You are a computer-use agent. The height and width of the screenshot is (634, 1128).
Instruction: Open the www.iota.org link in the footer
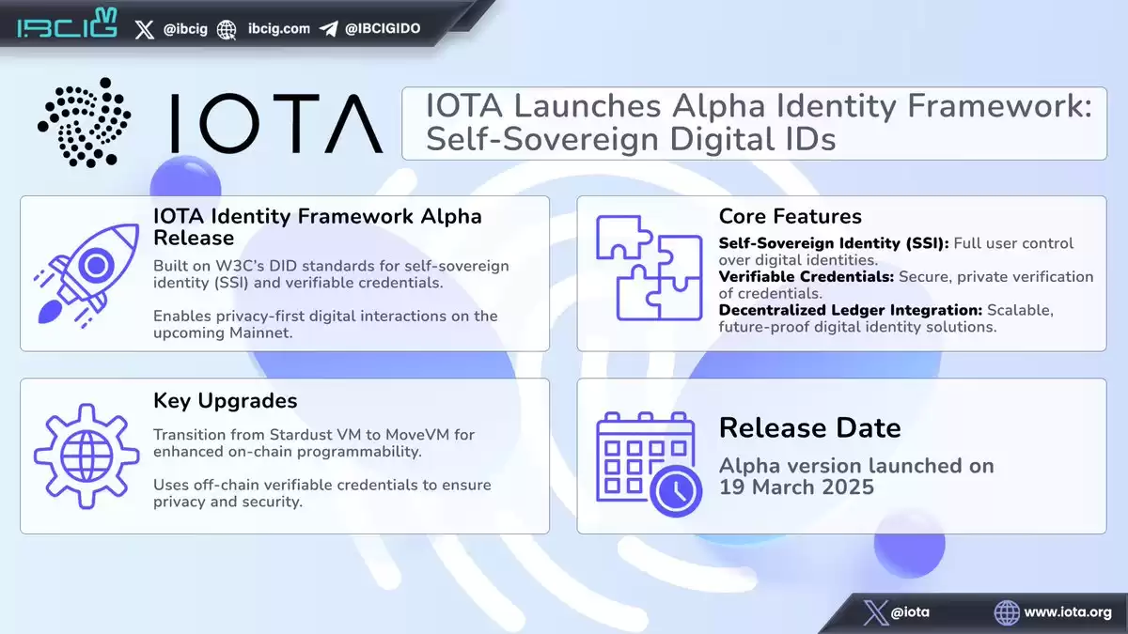coord(1068,612)
